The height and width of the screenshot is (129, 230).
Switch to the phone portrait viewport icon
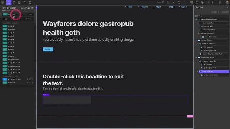coord(30,3)
